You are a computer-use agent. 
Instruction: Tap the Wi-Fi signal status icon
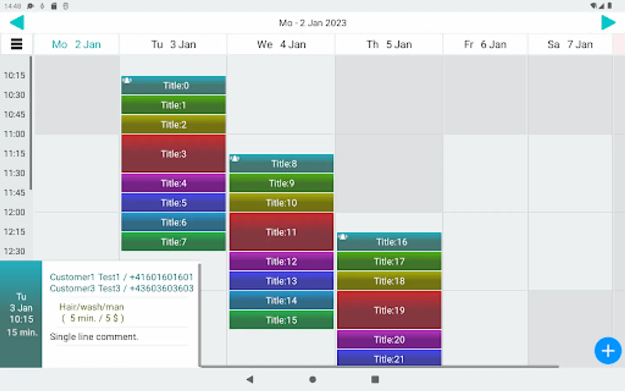click(593, 6)
